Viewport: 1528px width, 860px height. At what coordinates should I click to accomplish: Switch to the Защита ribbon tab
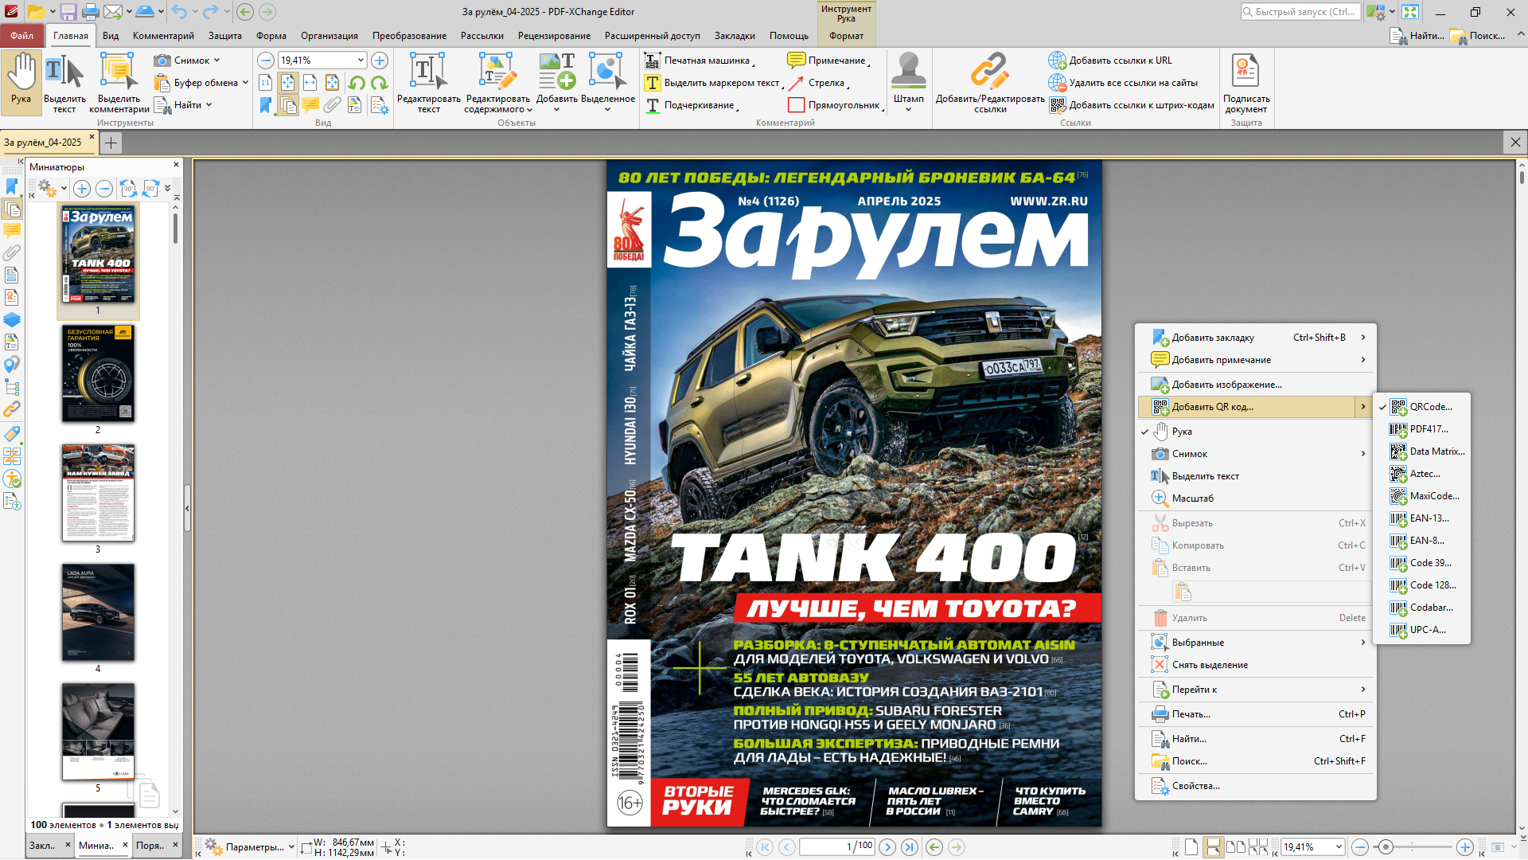click(x=225, y=36)
